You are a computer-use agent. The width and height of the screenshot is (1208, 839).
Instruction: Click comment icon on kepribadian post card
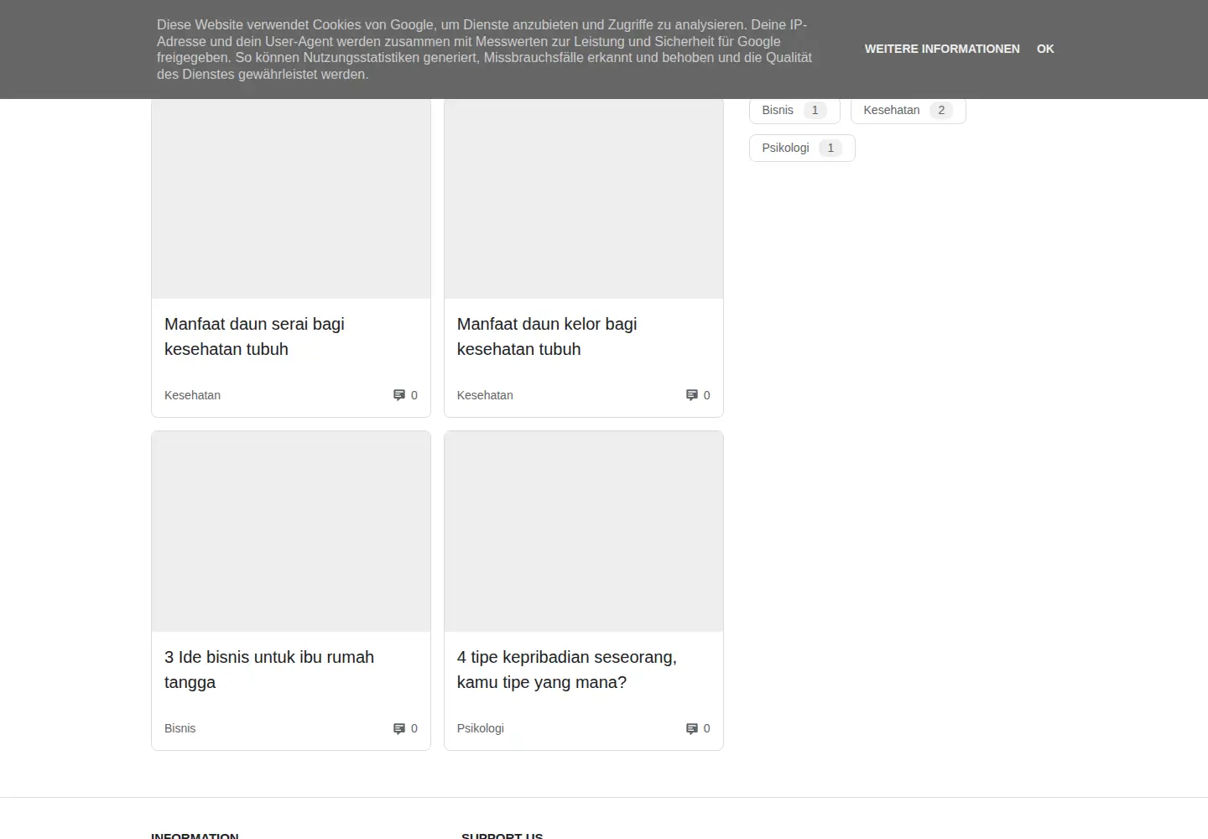[692, 728]
